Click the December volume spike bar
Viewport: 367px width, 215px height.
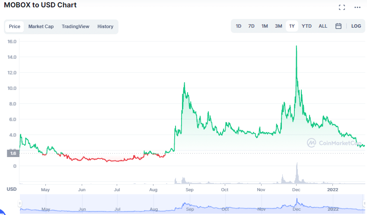pos(297,173)
